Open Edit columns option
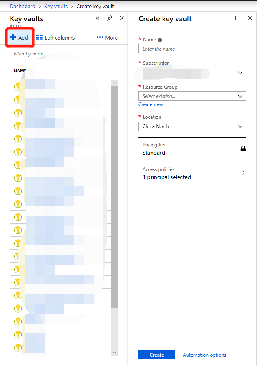The image size is (257, 366). click(x=55, y=38)
